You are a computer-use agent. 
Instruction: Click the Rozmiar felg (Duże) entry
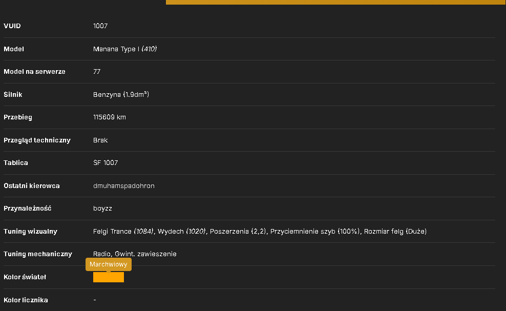[x=395, y=231]
